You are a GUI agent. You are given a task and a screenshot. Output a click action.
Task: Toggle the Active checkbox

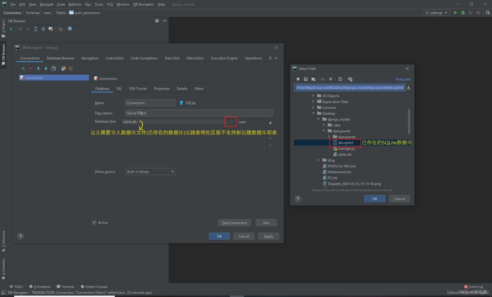94,222
